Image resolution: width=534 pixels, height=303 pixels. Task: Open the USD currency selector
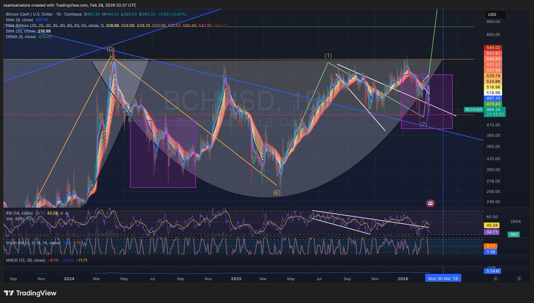tap(495, 14)
